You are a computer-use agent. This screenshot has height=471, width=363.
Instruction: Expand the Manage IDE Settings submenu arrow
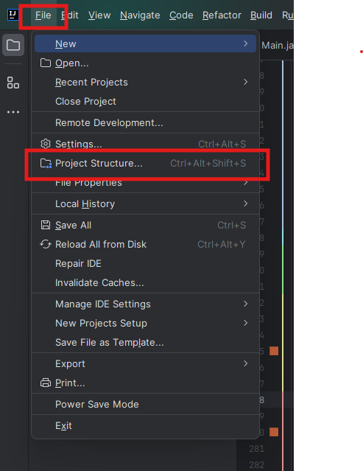tap(246, 304)
